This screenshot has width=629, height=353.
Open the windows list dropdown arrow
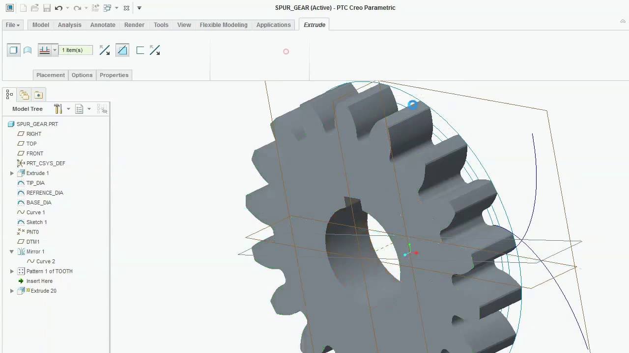[116, 8]
